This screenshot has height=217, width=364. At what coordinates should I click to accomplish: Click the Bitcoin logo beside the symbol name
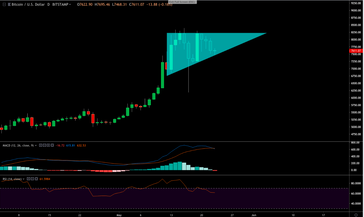[9, 4]
